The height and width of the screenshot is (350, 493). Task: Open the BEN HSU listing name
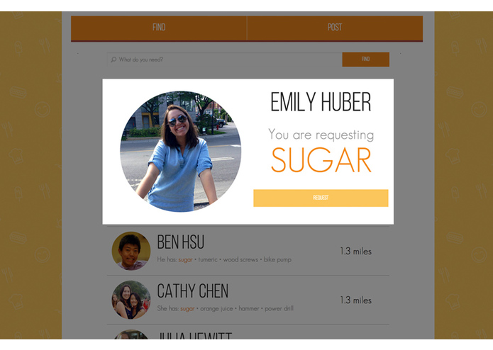pyautogui.click(x=180, y=242)
